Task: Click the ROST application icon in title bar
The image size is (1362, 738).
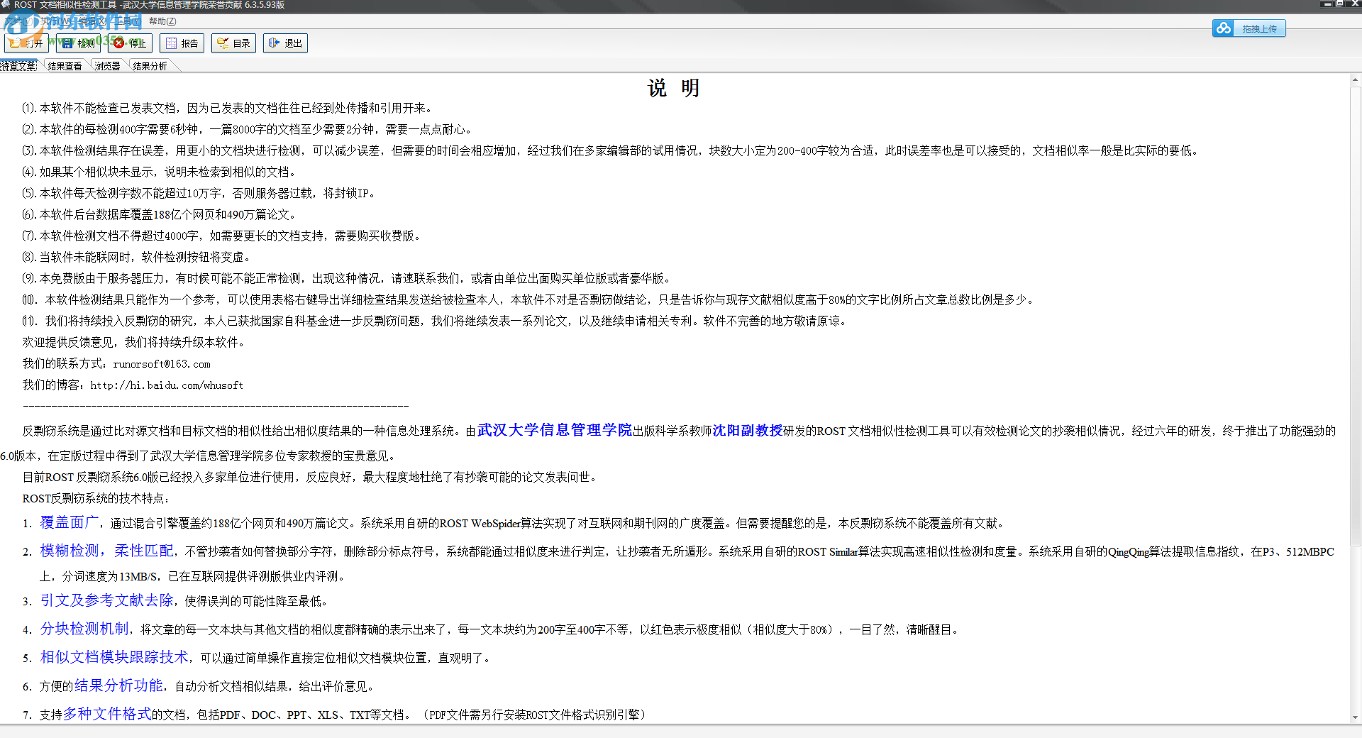Action: pyautogui.click(x=6, y=4)
